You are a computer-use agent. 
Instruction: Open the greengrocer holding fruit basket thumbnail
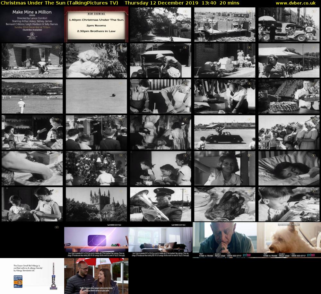(289, 96)
